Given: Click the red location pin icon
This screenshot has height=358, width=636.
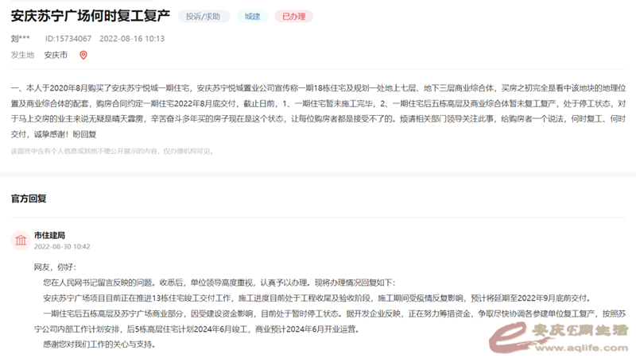Looking at the screenshot, I should pos(83,55).
